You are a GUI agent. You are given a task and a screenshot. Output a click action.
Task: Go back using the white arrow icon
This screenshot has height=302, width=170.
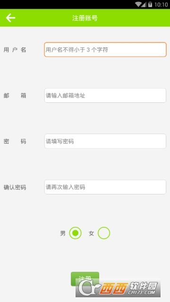pyautogui.click(x=10, y=18)
